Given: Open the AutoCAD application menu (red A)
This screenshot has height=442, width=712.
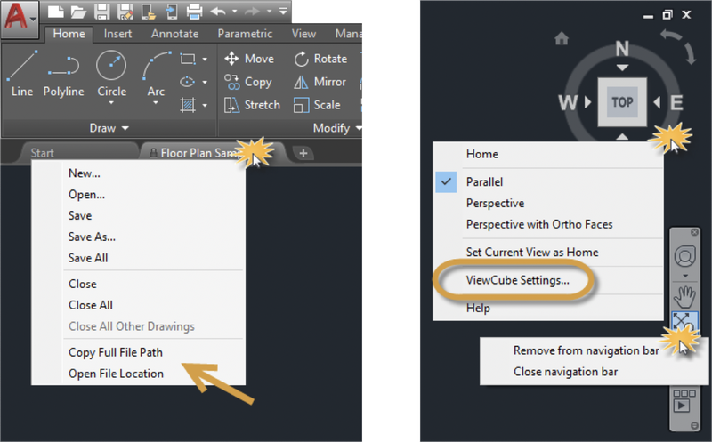Looking at the screenshot, I should 20,19.
